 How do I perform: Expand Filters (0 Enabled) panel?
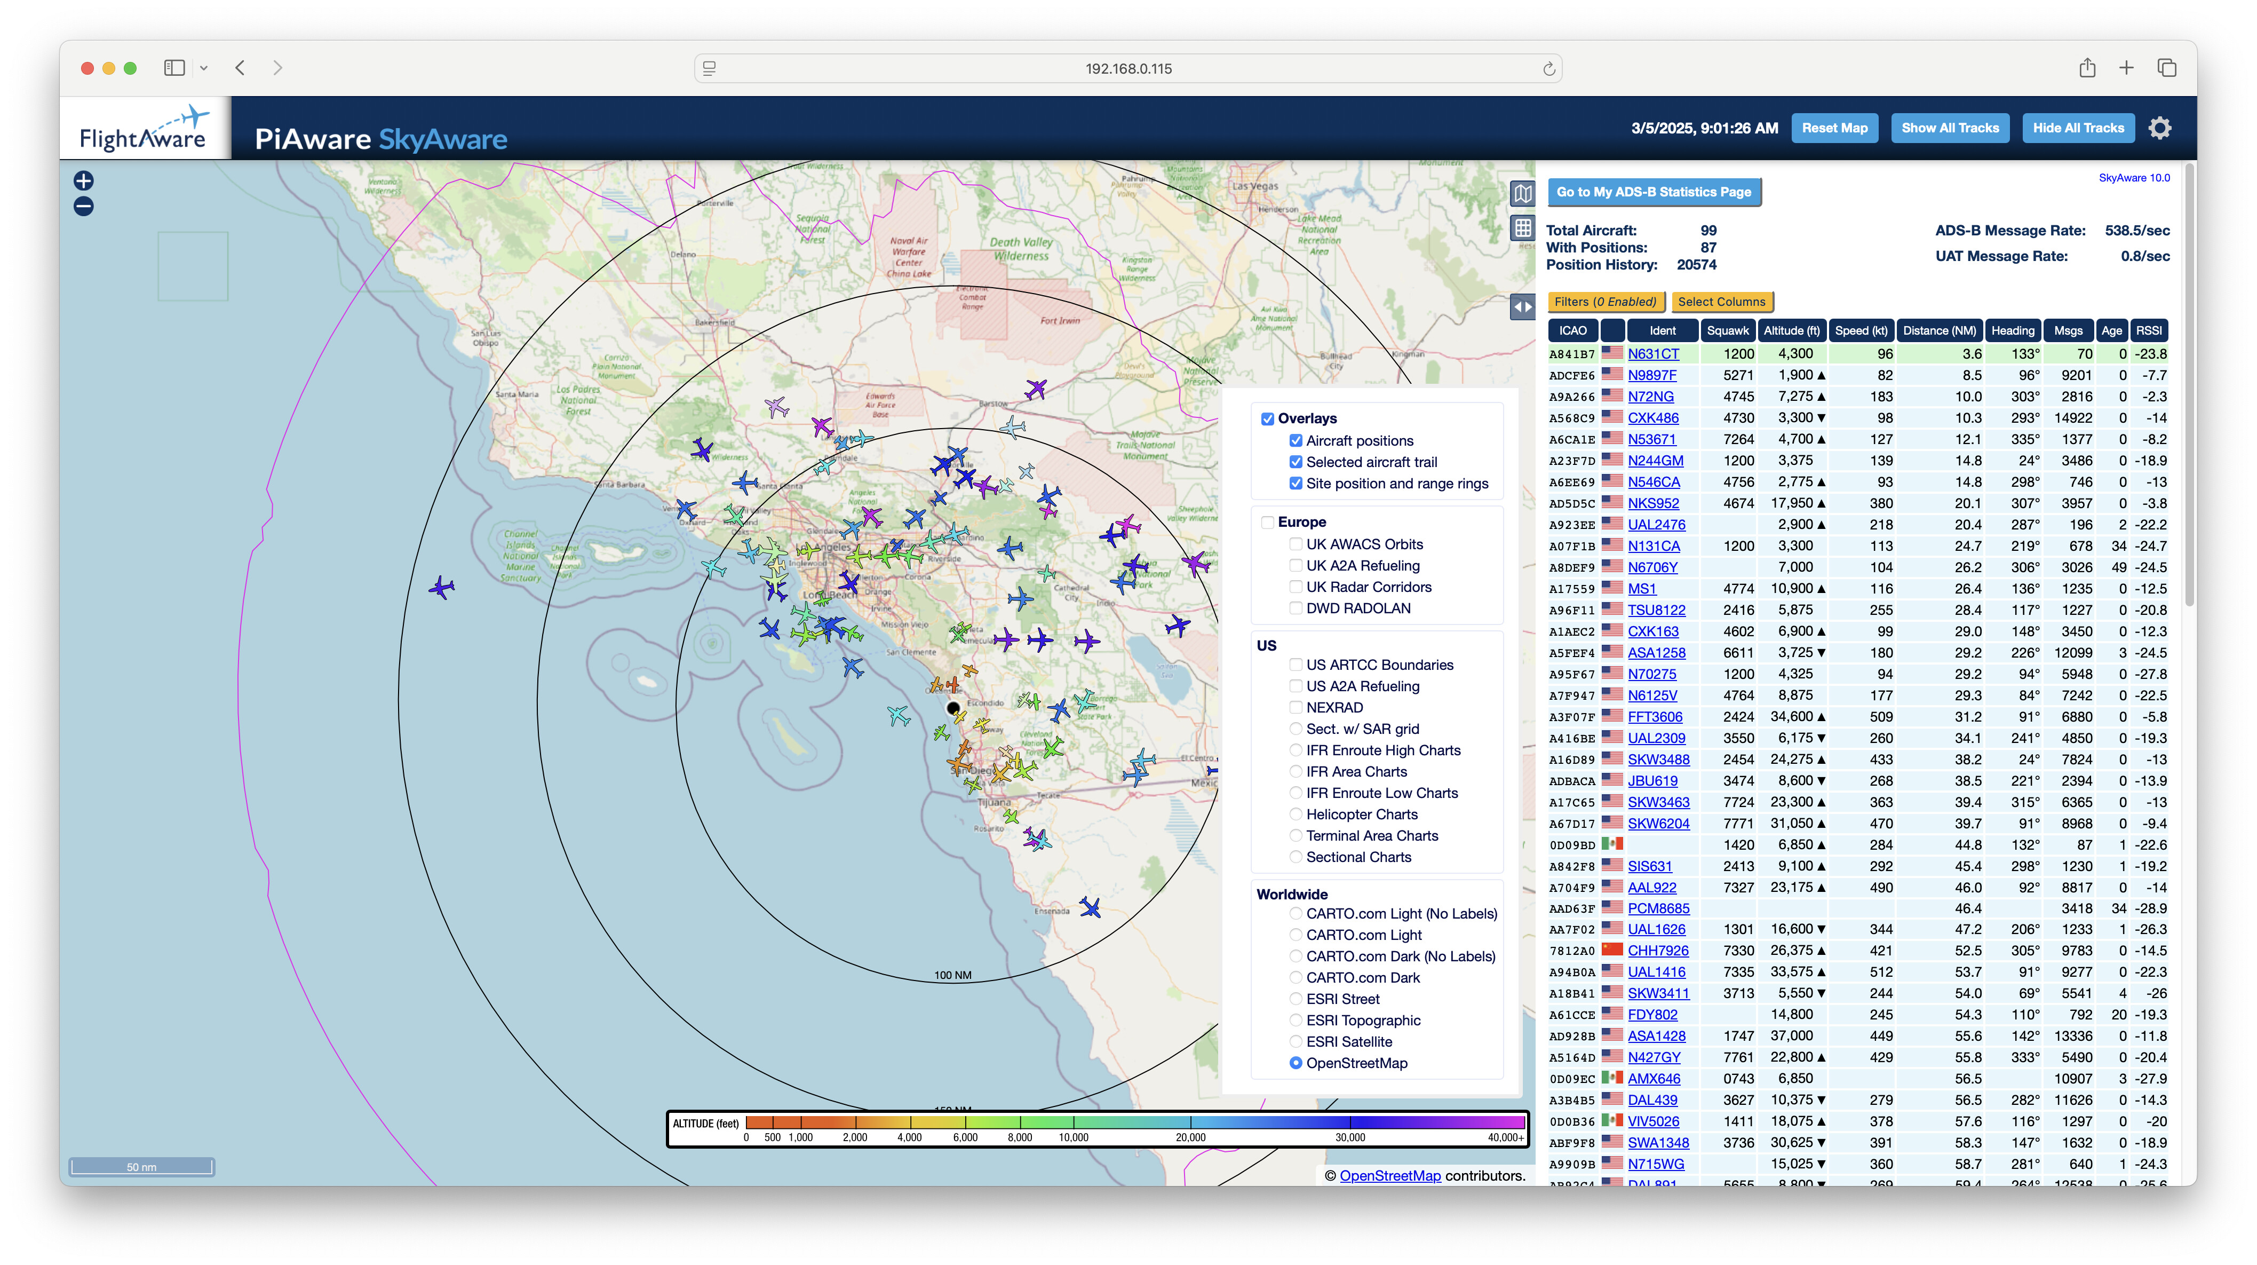point(1605,302)
